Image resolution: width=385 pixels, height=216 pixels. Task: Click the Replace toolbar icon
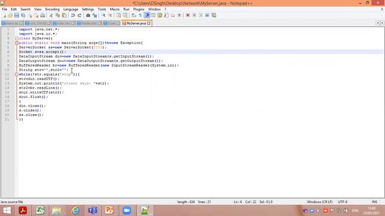94,15
